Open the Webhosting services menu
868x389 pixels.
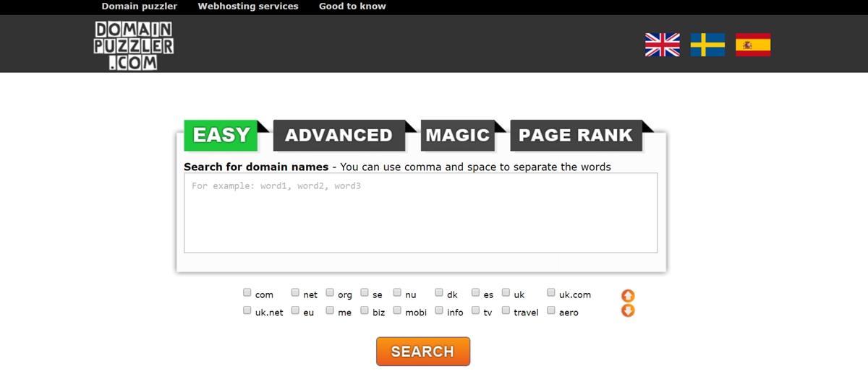point(248,6)
